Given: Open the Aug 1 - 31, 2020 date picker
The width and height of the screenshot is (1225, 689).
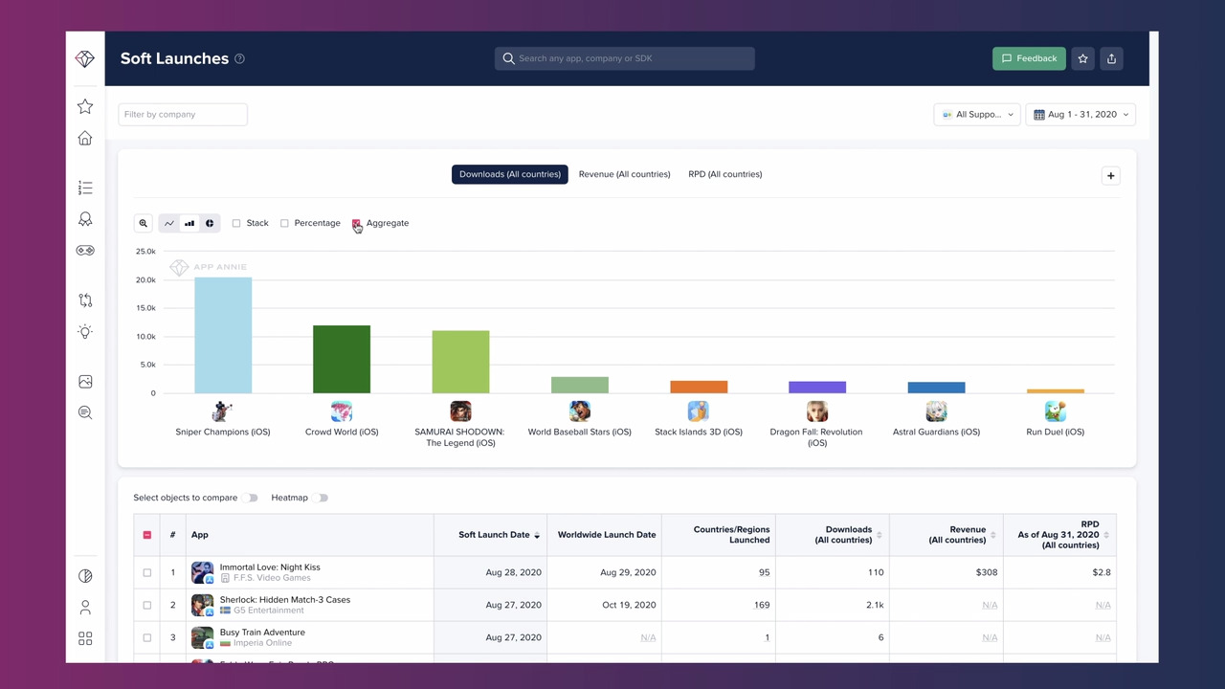Looking at the screenshot, I should [1080, 114].
